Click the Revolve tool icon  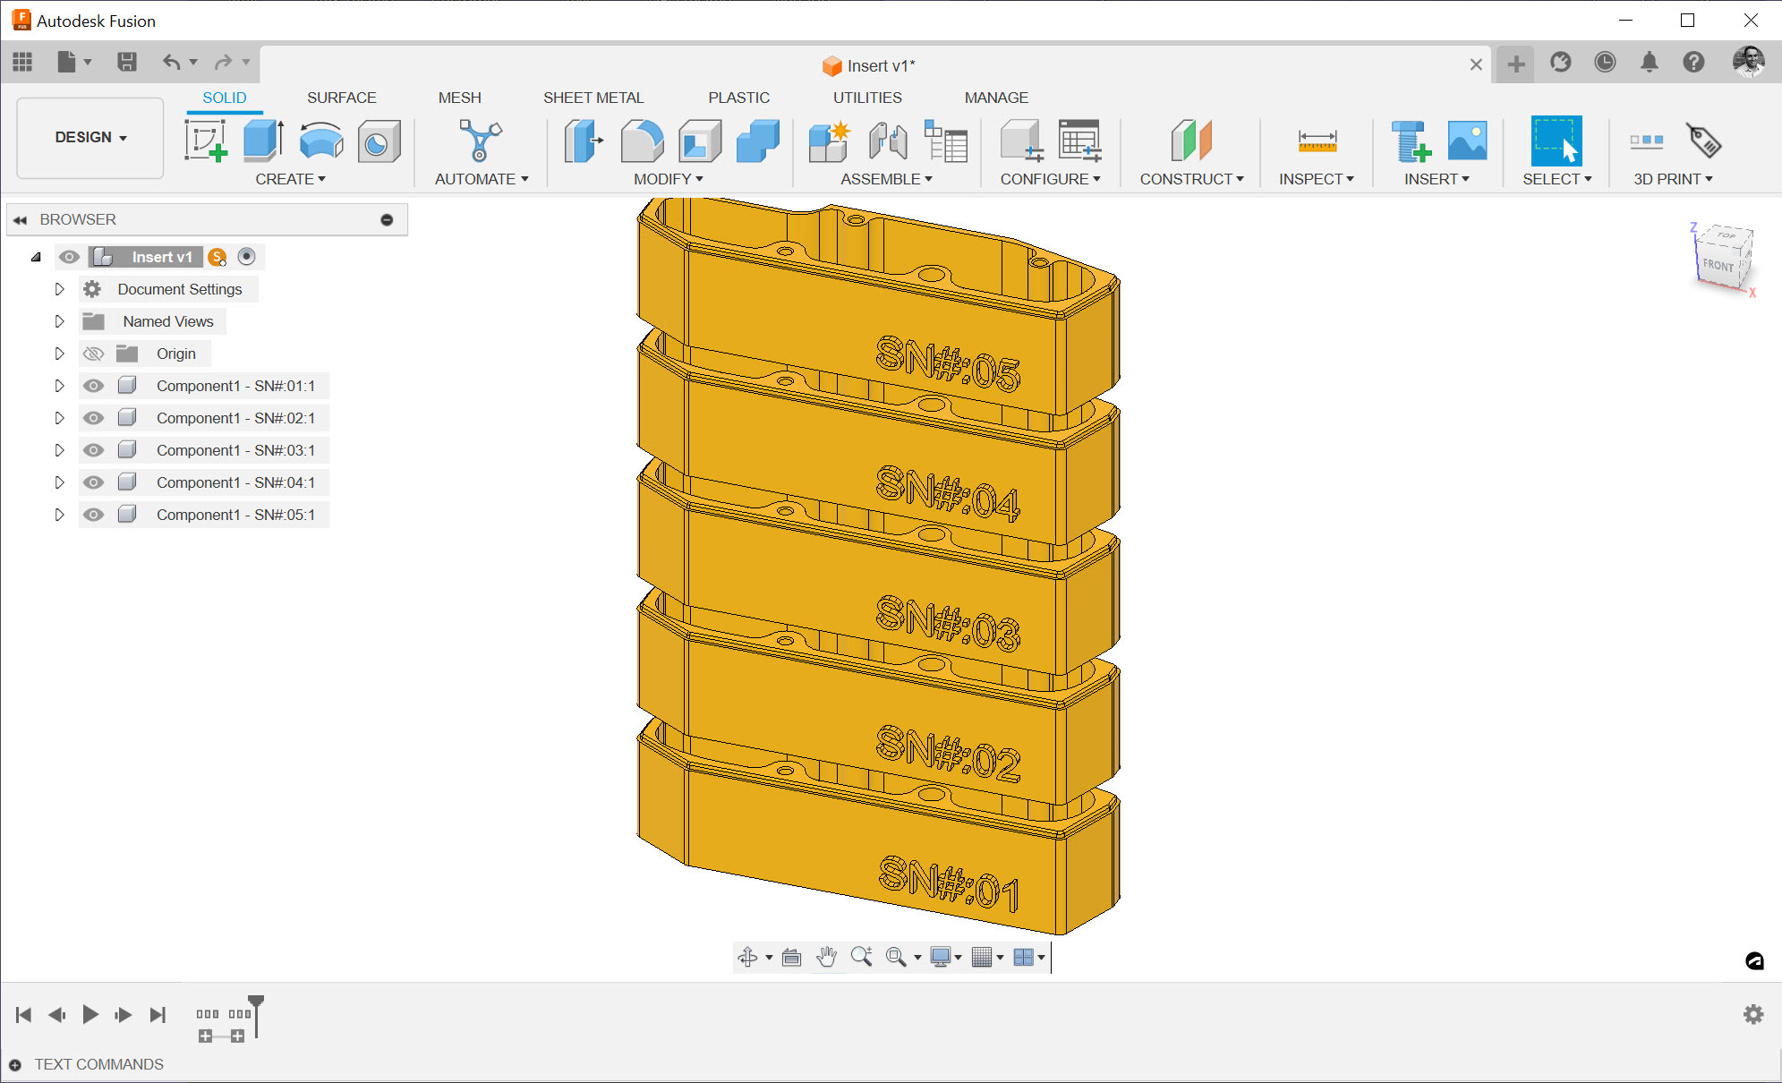320,141
